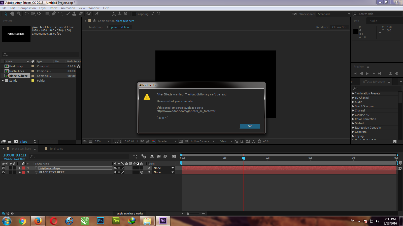This screenshot has height=226, width=403.
Task: Expand Animation Presets category
Action: [x=353, y=93]
